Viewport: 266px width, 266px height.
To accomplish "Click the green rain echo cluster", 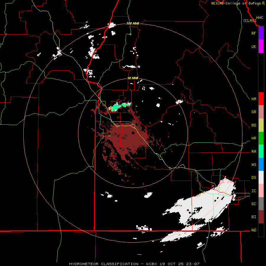I will coord(120,106).
